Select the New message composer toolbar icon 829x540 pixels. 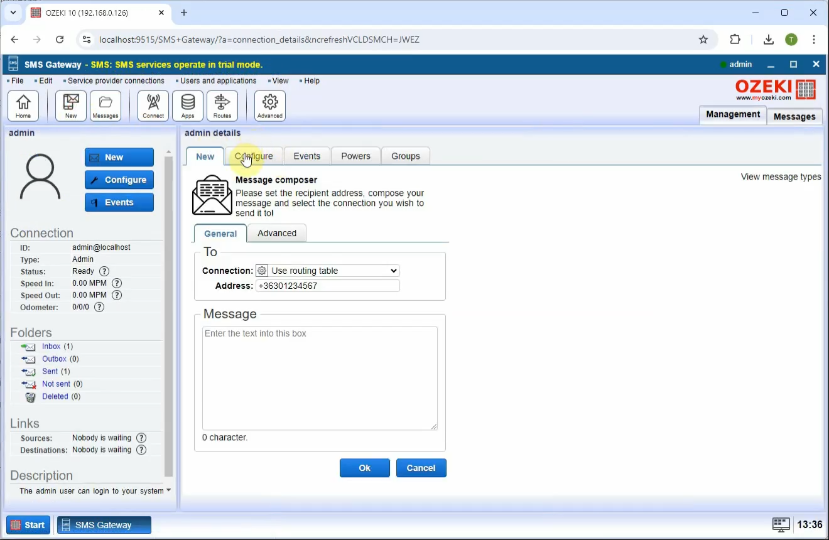70,105
